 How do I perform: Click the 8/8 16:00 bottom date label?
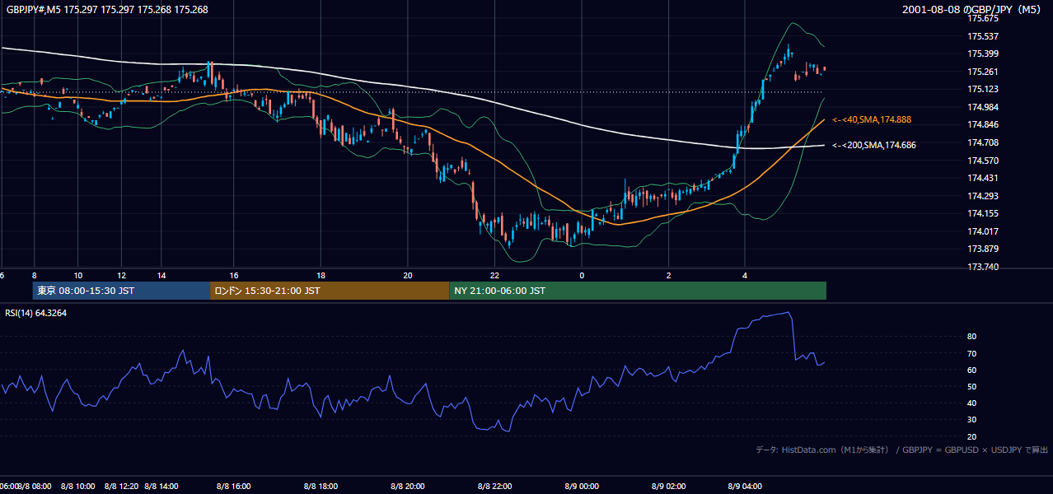point(234,486)
